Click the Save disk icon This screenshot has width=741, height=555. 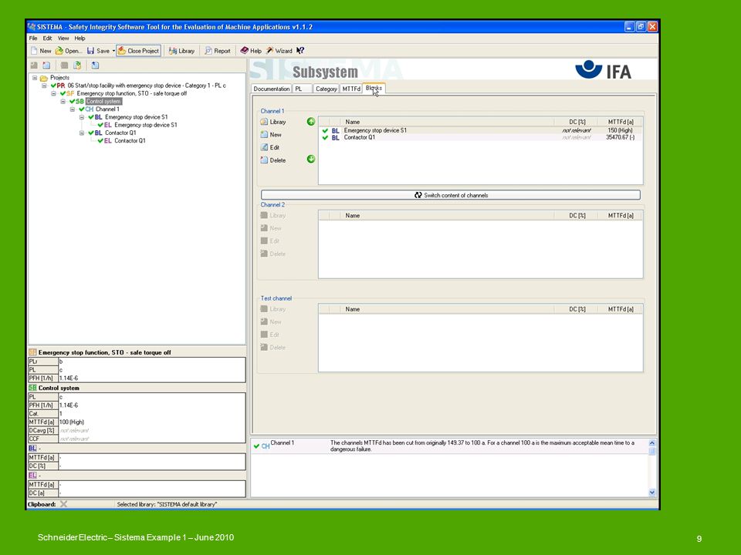coord(91,51)
